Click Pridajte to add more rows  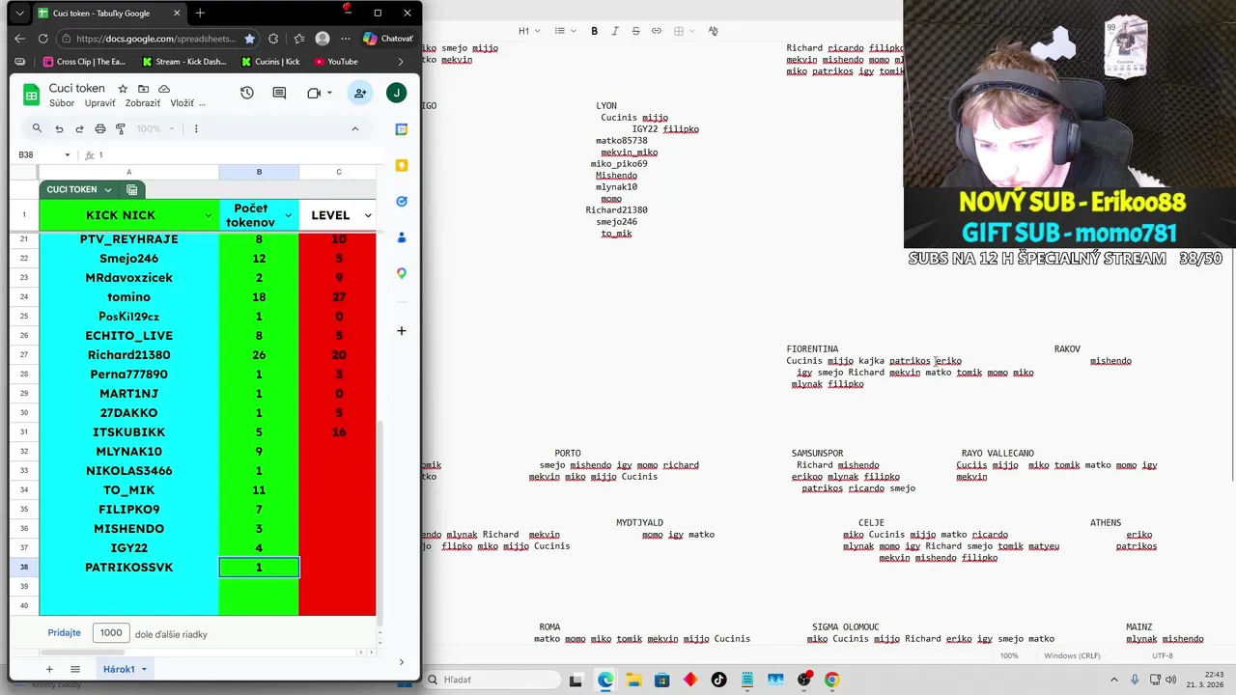pyautogui.click(x=65, y=633)
